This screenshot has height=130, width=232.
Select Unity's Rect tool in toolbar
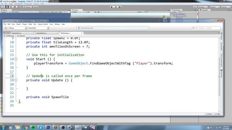(19, 7)
